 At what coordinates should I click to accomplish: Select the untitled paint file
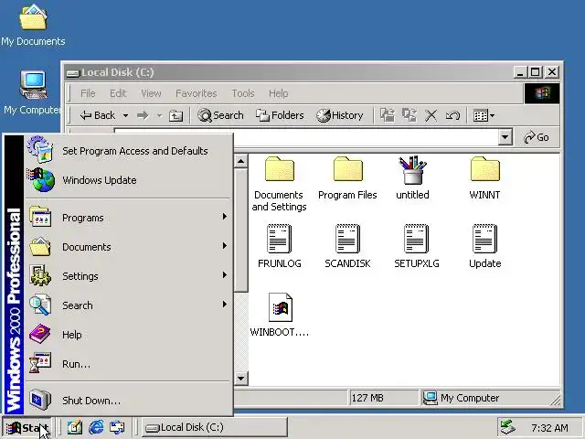(412, 178)
